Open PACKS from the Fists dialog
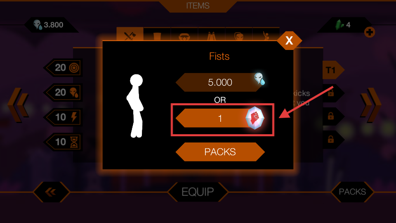 pyautogui.click(x=220, y=152)
